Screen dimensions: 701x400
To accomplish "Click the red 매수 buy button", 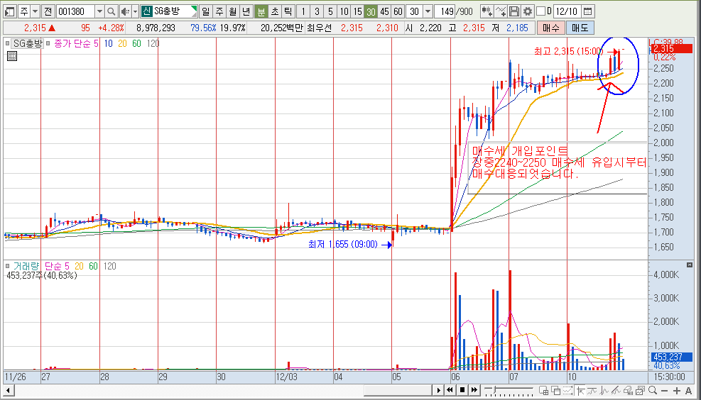I will [x=550, y=28].
